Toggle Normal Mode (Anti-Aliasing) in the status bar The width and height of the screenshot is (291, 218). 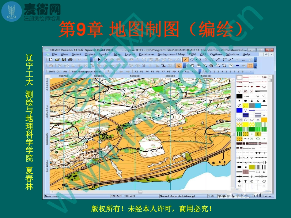[178, 196]
